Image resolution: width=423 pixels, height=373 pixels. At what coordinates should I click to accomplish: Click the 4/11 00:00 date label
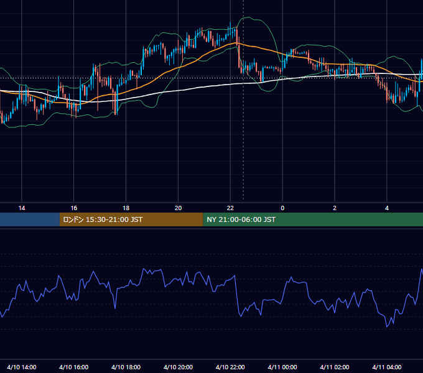pyautogui.click(x=282, y=367)
